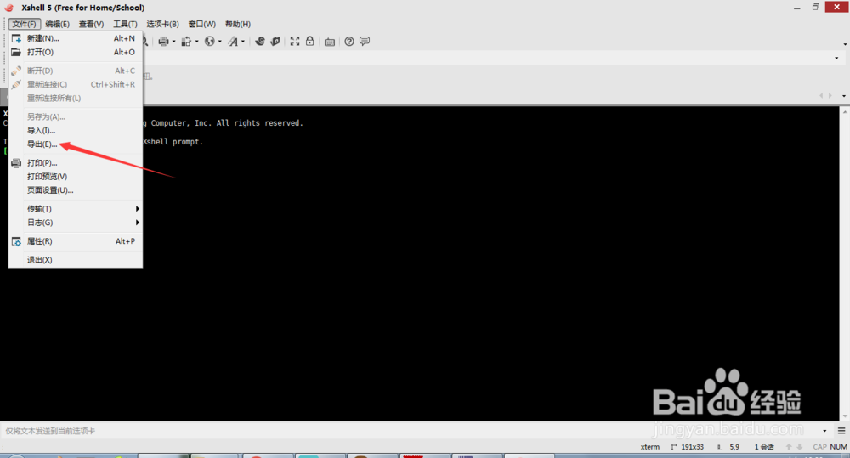
Task: Click the globe encoding toolbar icon
Action: [x=209, y=41]
